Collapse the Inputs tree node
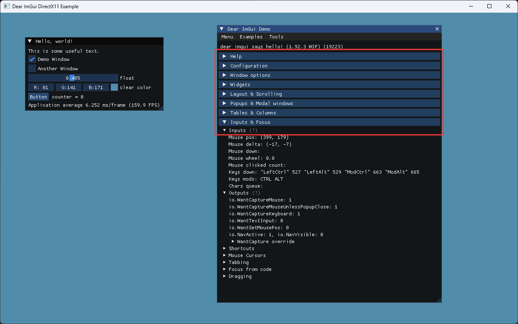 coord(225,130)
